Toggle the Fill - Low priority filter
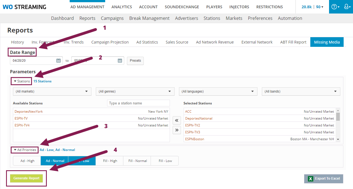The height and width of the screenshot is (189, 353). pyautogui.click(x=165, y=161)
